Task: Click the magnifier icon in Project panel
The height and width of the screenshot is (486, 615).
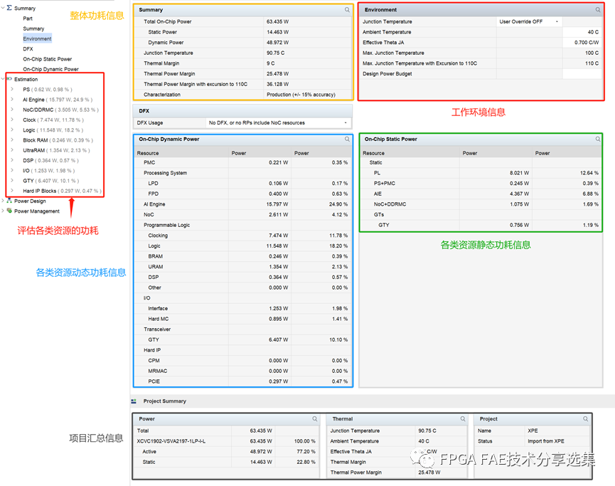Action: [584, 419]
